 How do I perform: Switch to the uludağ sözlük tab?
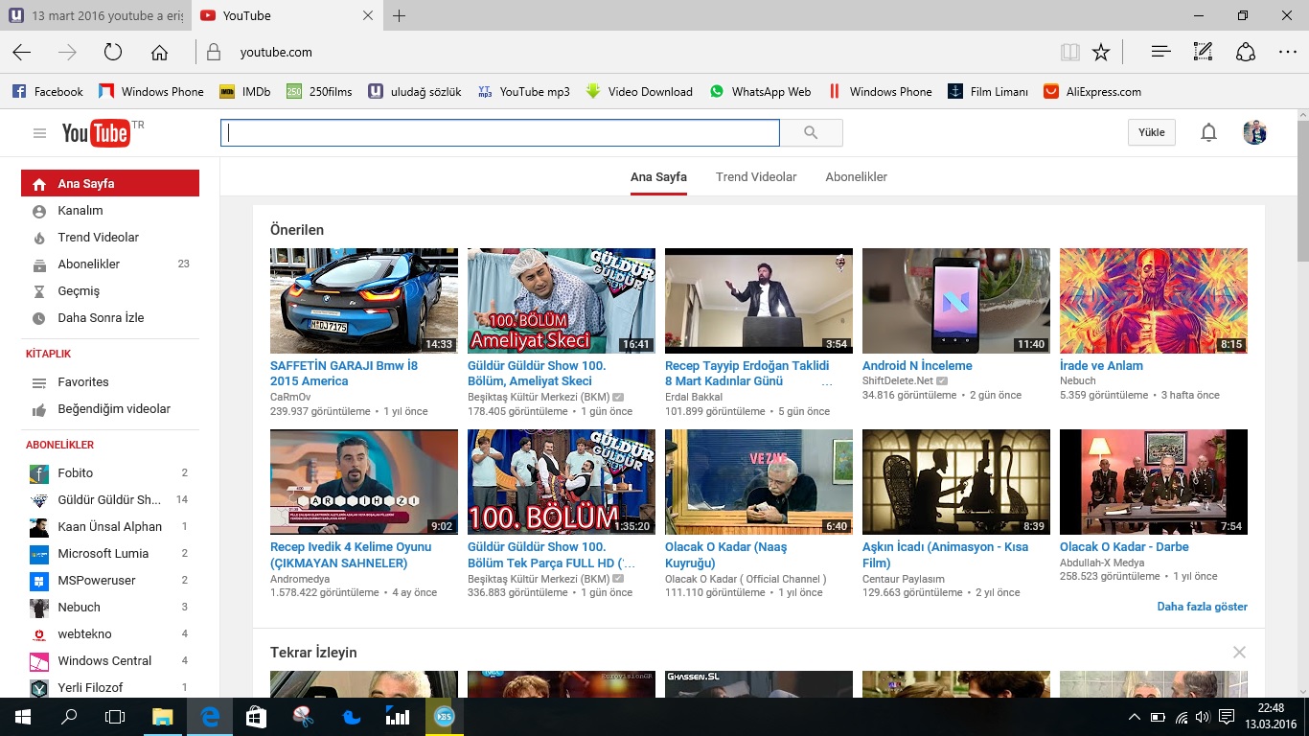(96, 15)
